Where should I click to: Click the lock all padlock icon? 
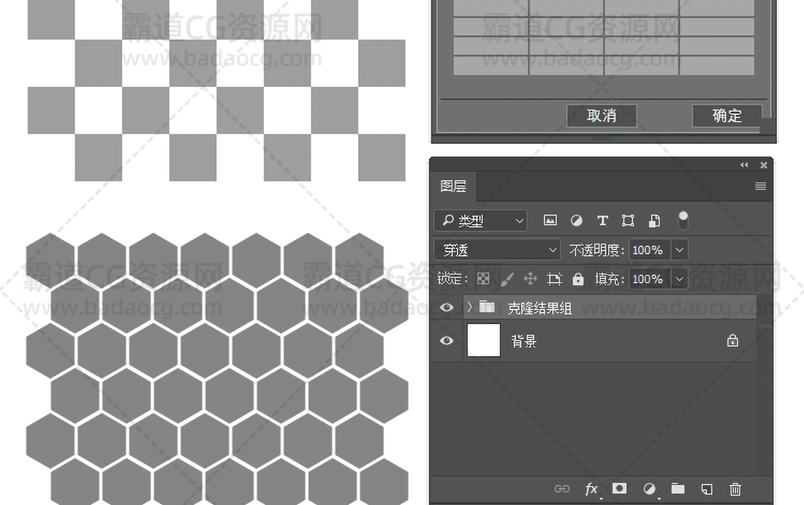click(579, 279)
